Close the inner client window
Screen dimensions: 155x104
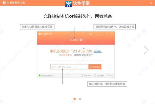[111, 34]
